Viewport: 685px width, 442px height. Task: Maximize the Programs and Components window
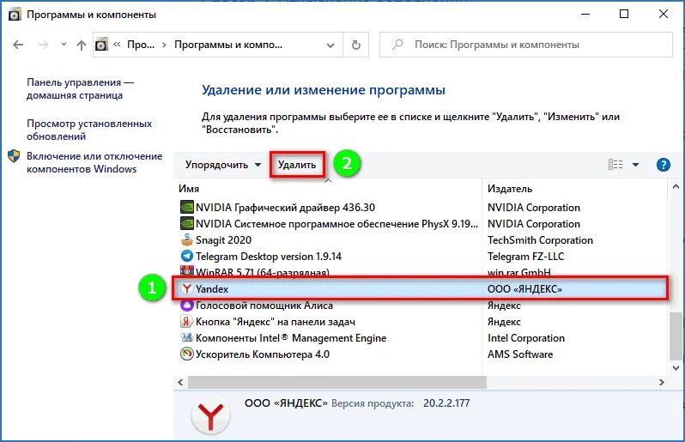click(x=624, y=14)
